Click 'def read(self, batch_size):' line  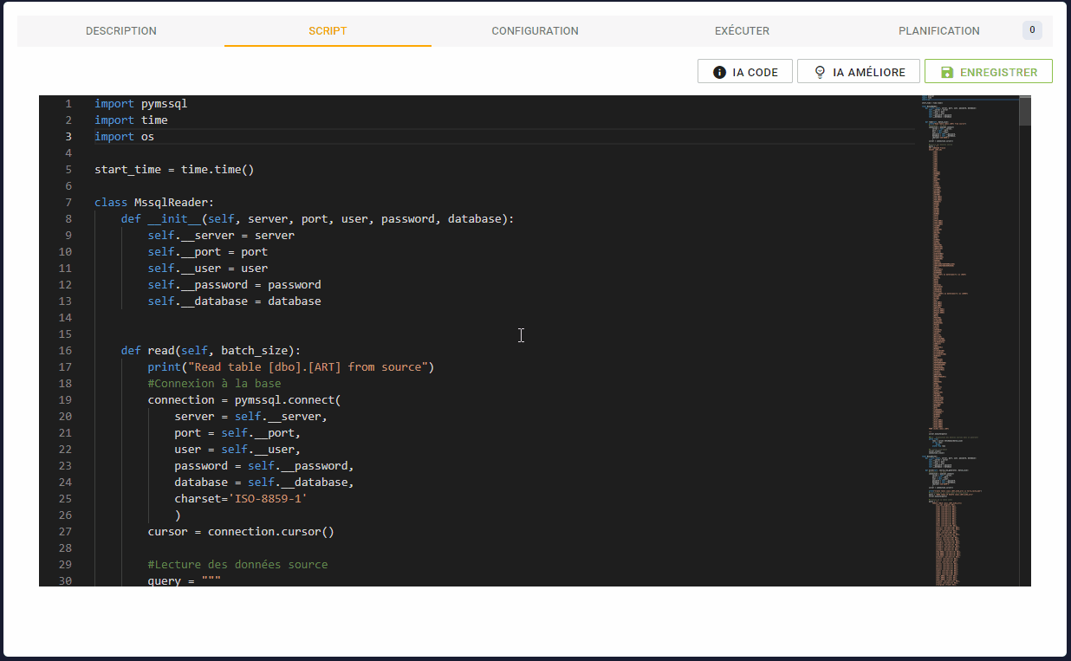(x=211, y=350)
